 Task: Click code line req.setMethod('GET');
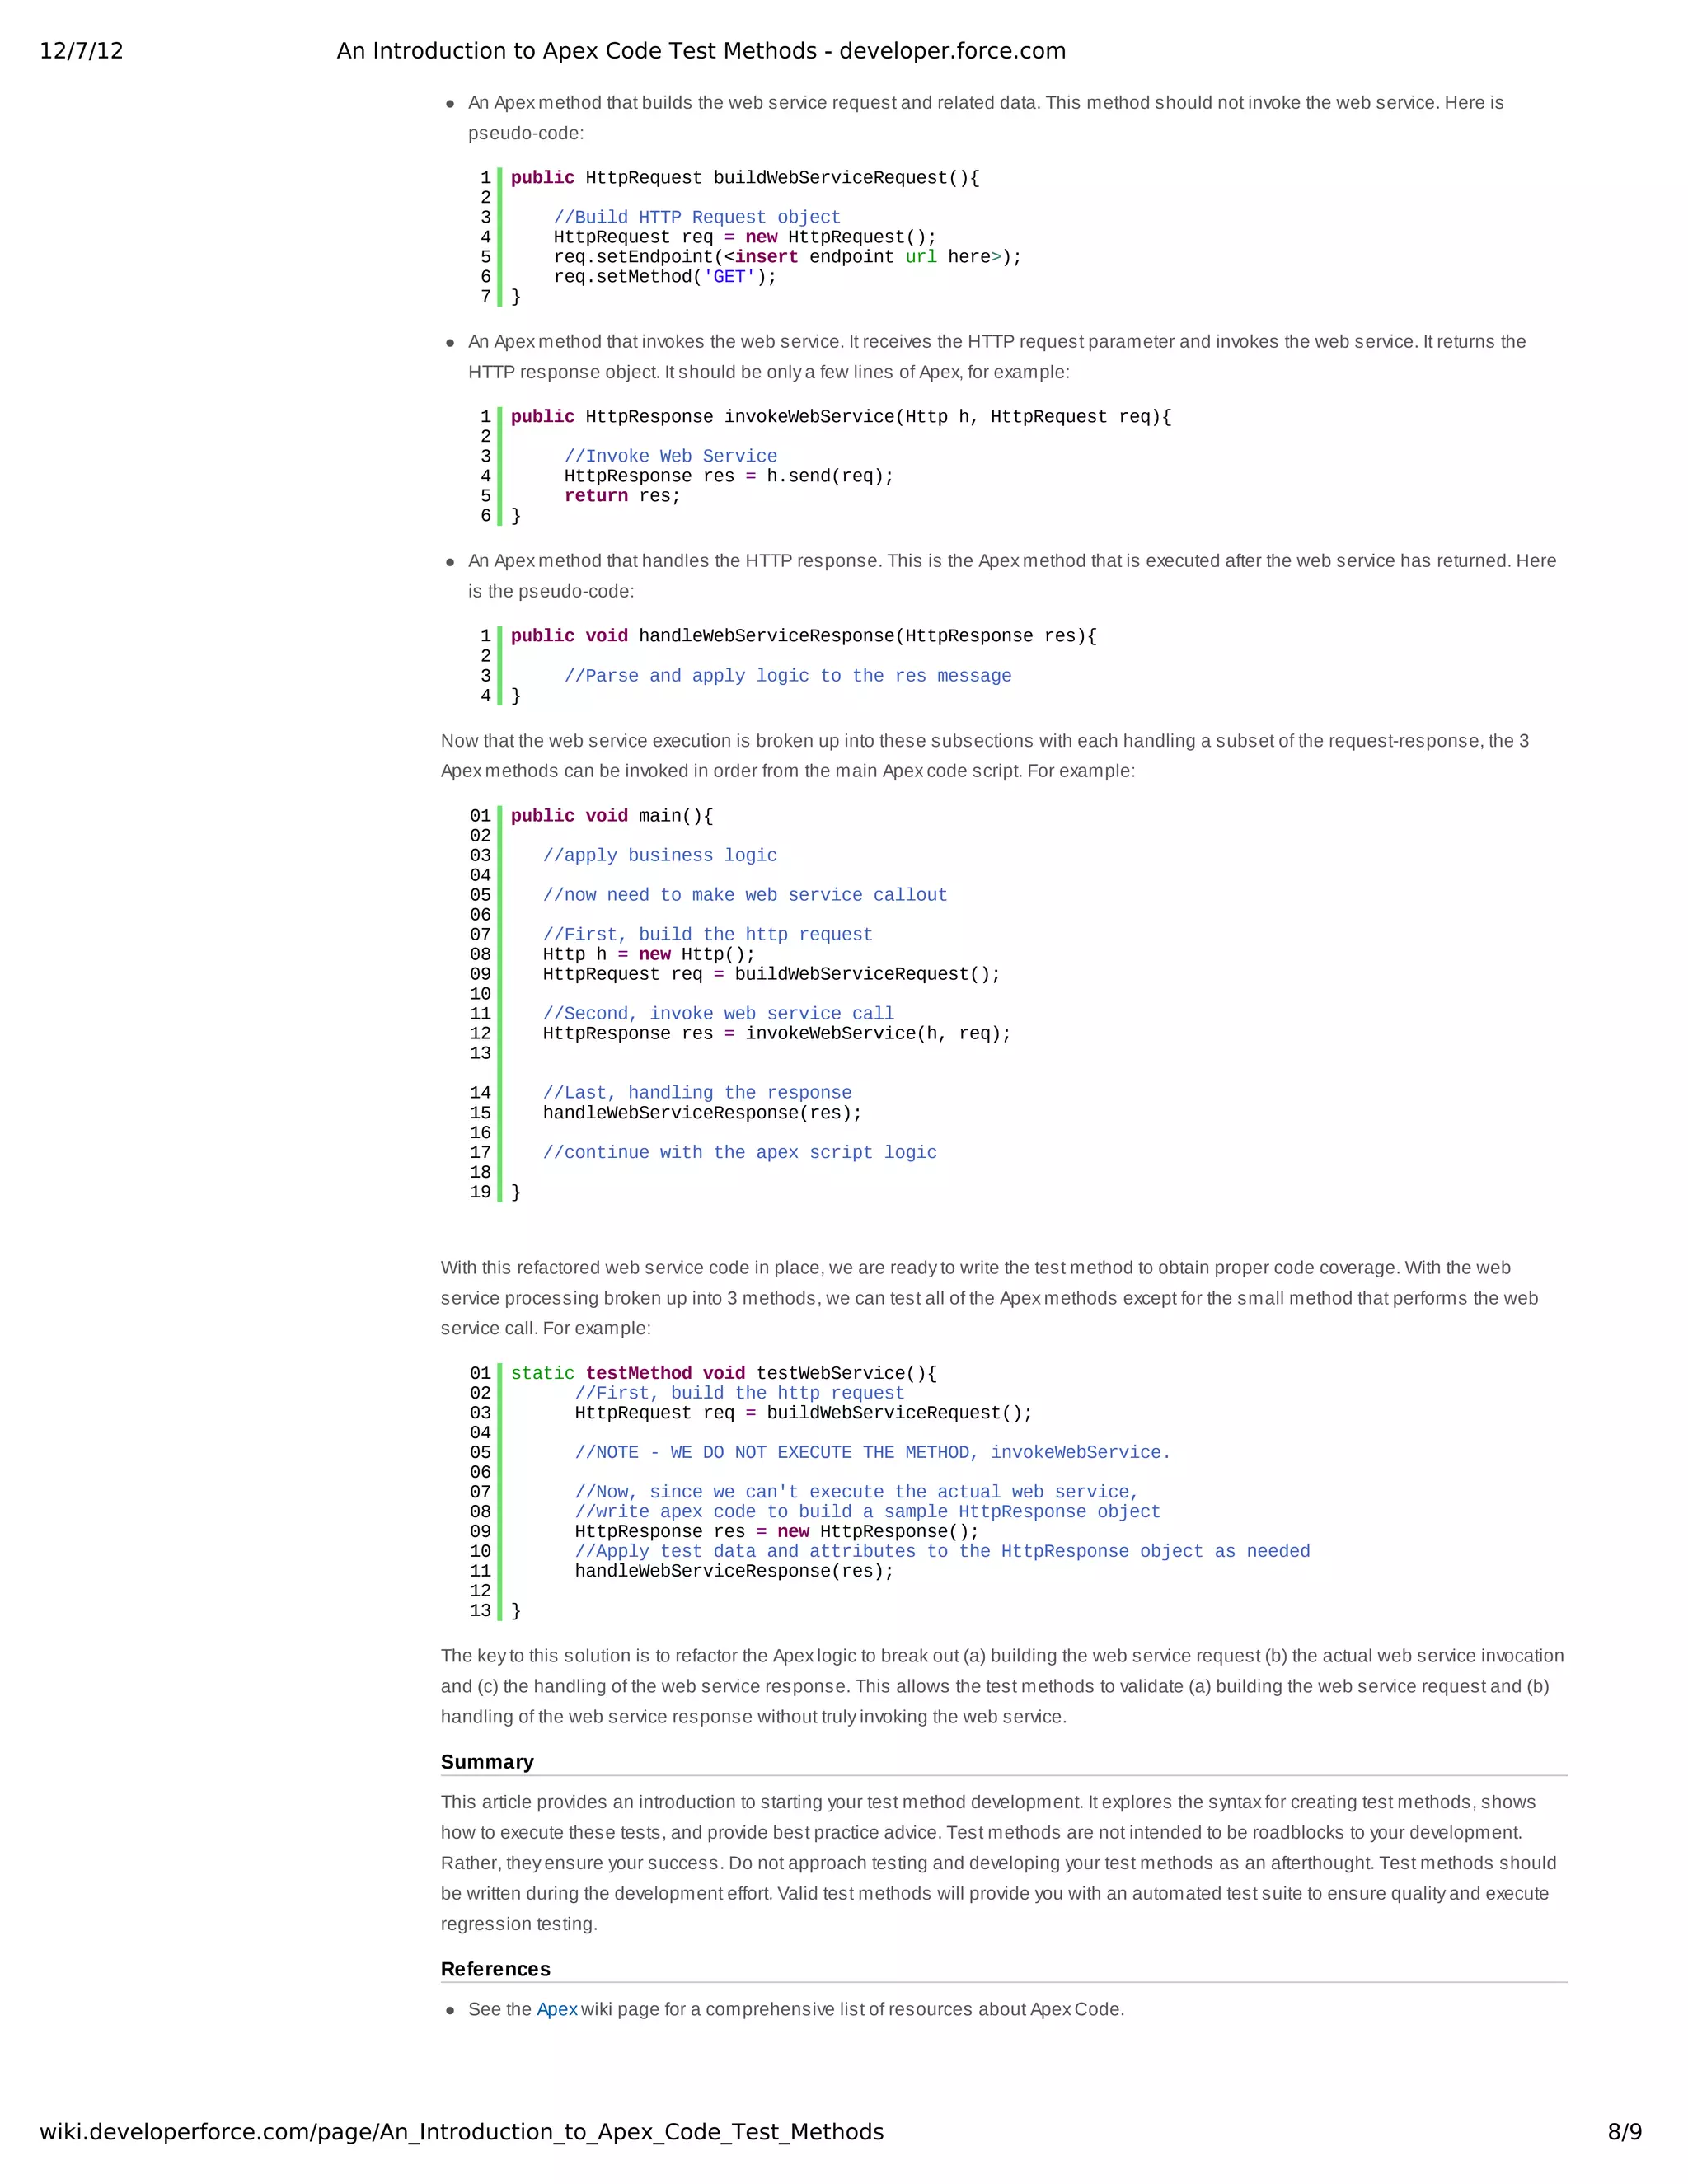coord(665,277)
